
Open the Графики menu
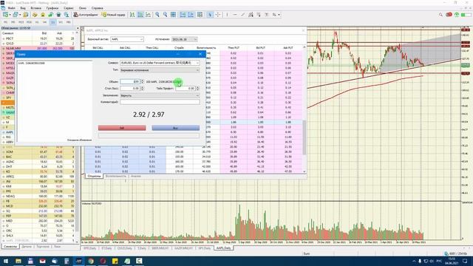[52, 8]
